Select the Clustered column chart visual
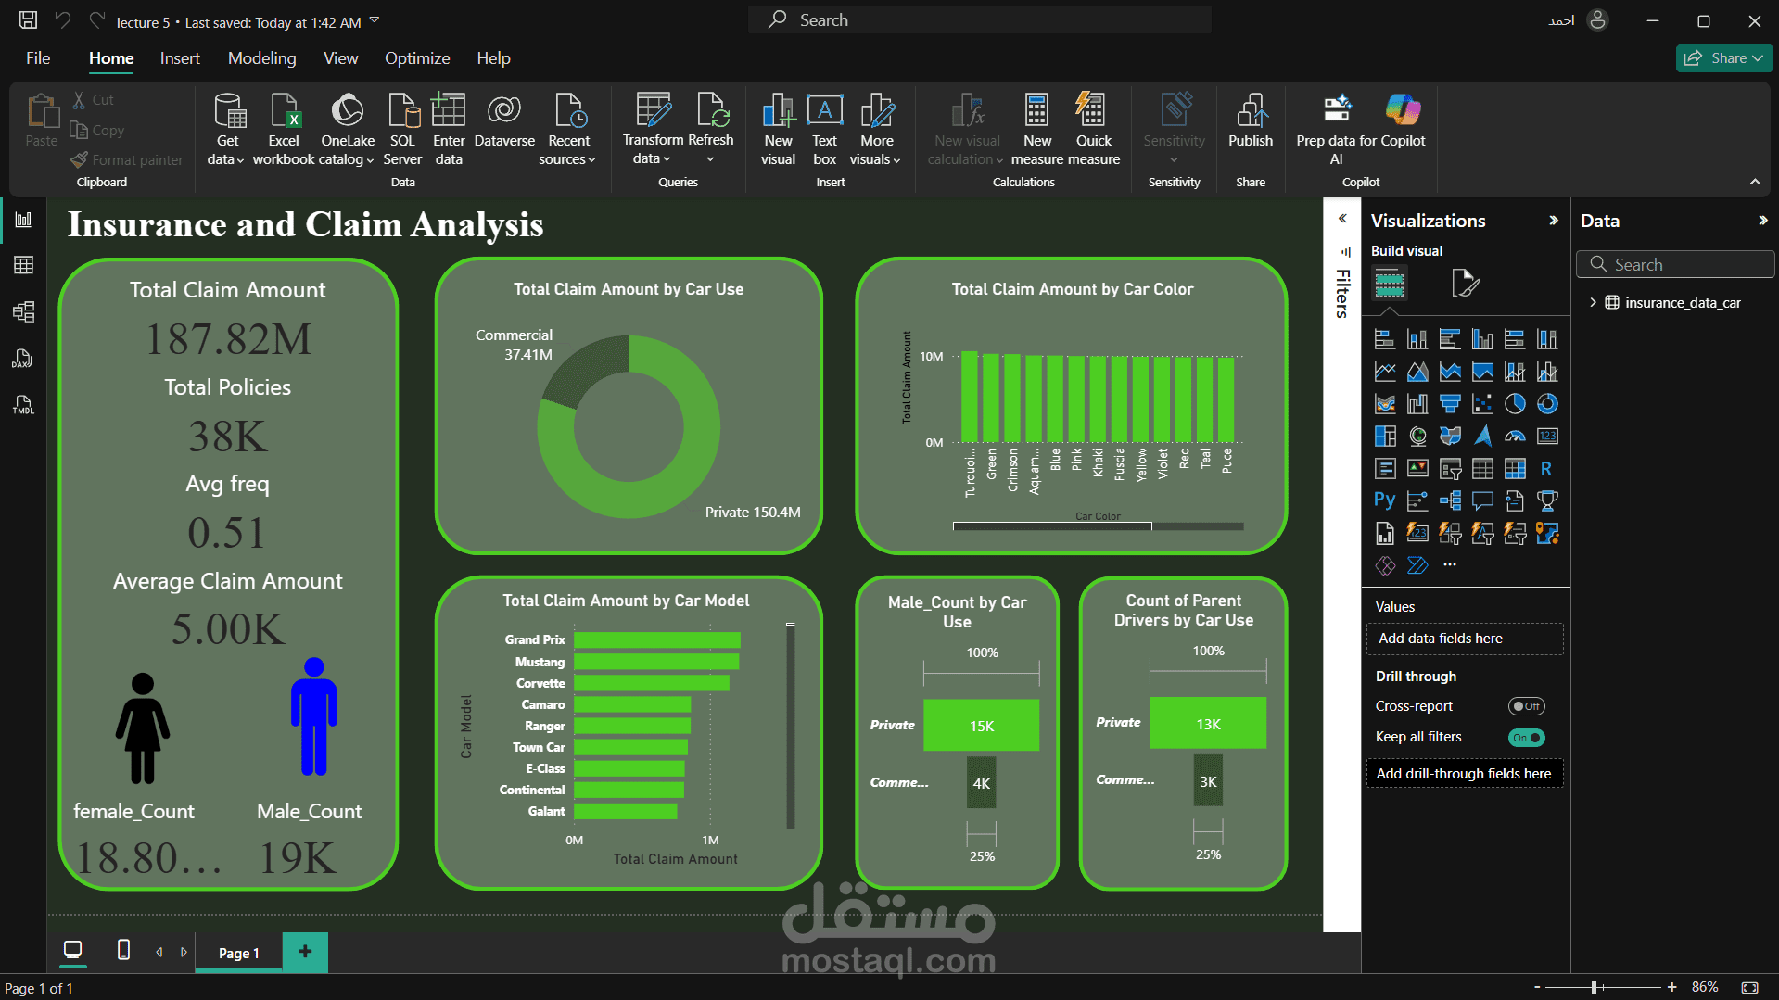This screenshot has width=1779, height=1000. coord(1482,339)
